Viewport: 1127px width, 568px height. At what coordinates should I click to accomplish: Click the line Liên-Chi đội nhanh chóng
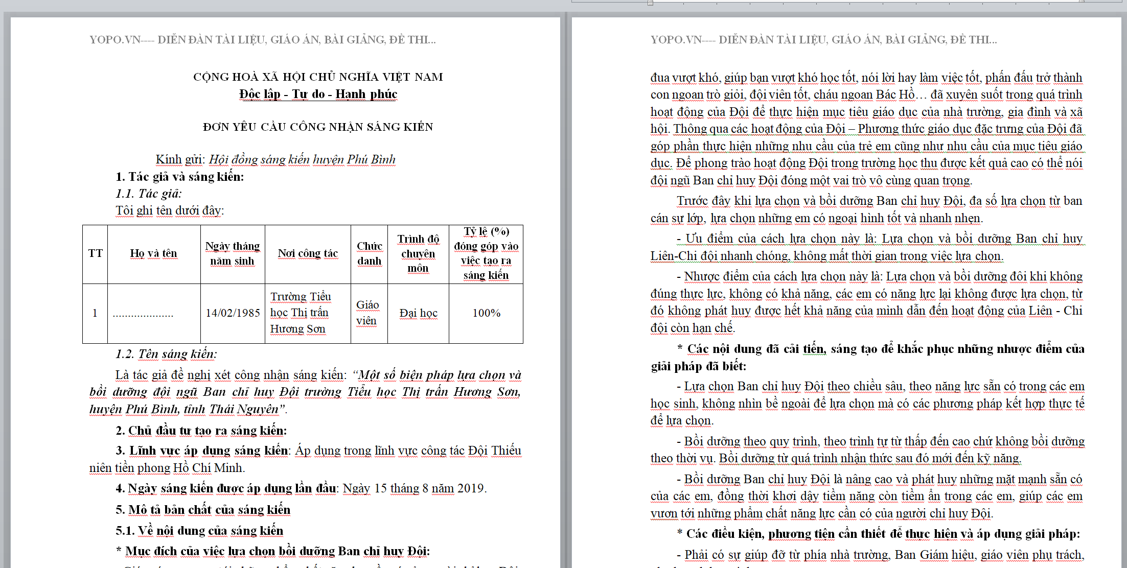(827, 256)
